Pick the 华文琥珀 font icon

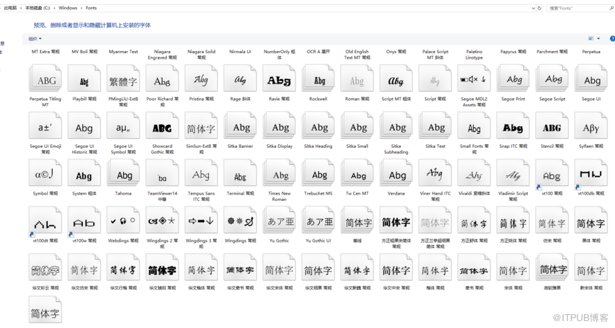point(162,269)
